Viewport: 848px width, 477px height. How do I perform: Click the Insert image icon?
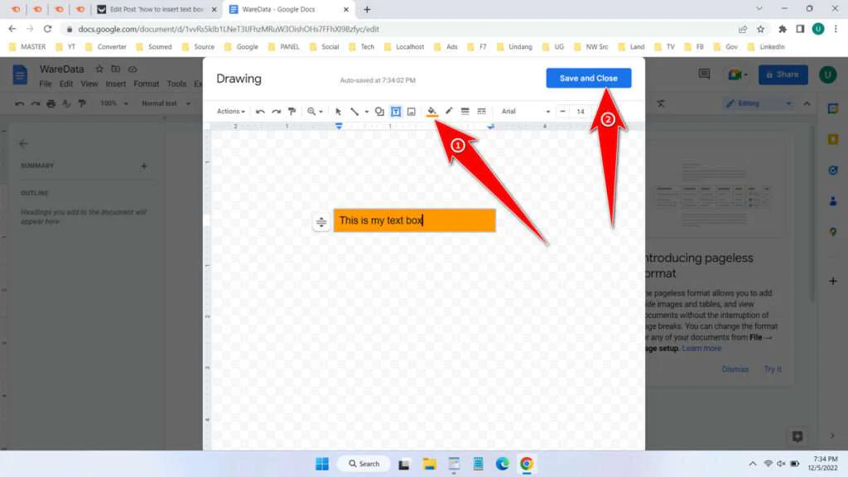click(412, 111)
